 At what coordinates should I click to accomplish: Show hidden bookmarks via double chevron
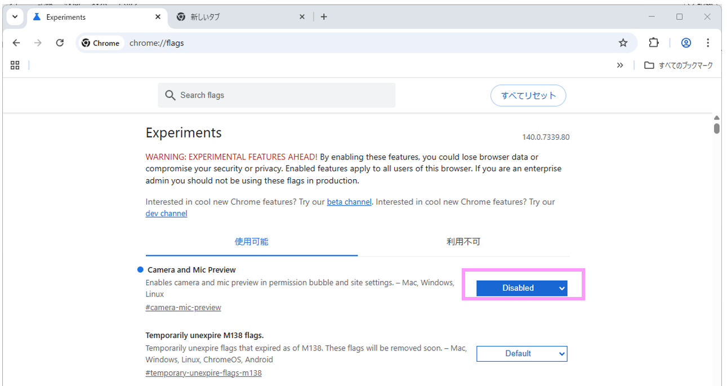(620, 65)
